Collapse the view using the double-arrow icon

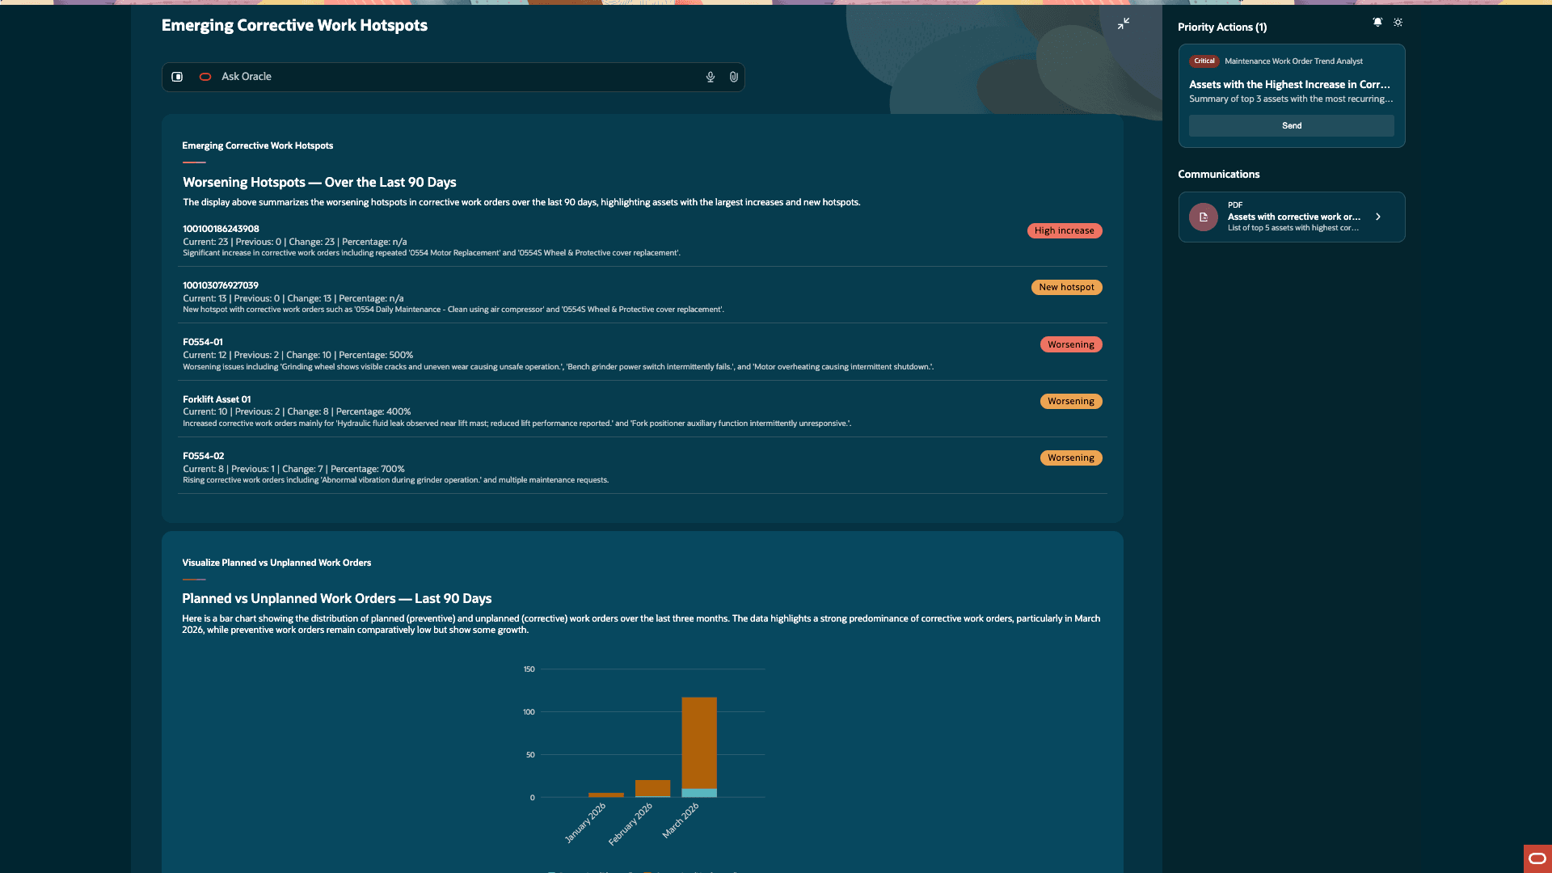click(1124, 23)
